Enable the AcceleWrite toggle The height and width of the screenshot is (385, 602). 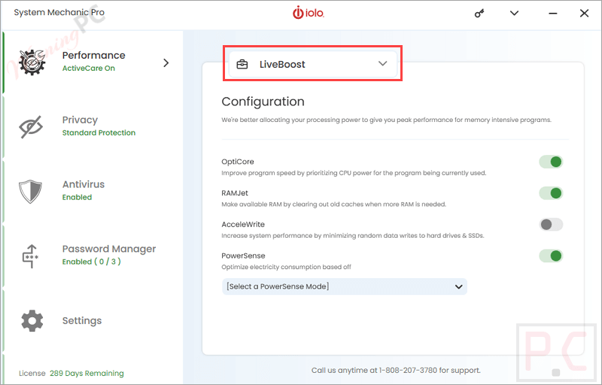pos(551,224)
